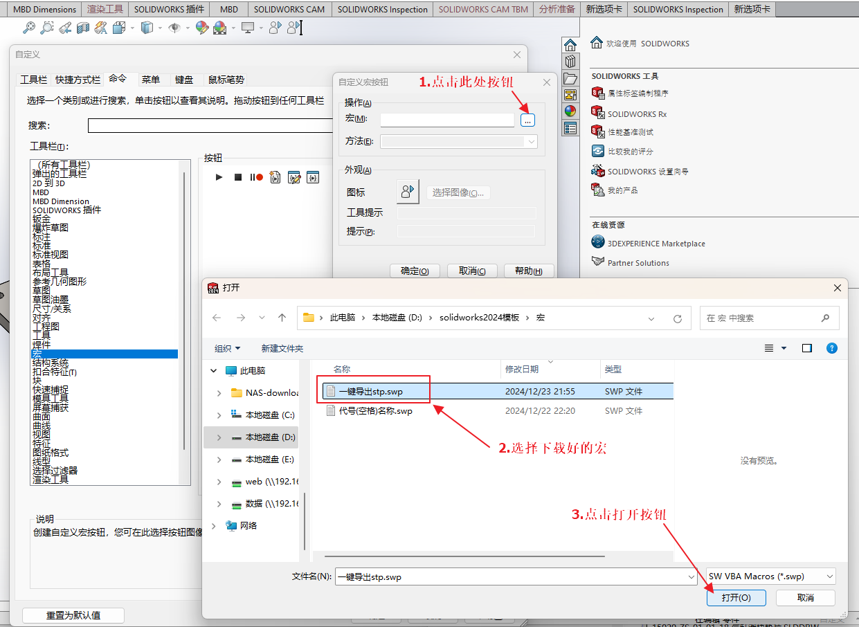Image resolution: width=859 pixels, height=627 pixels.
Task: Open the Design Library task pane icon
Action: (x=570, y=62)
